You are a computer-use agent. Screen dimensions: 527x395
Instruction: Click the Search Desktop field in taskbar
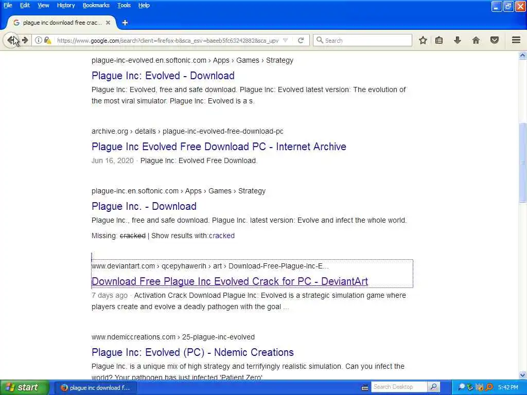(x=399, y=387)
